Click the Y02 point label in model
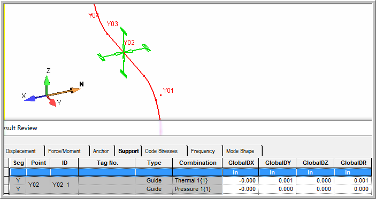Screen dimensions: 376x199 [x=129, y=43]
